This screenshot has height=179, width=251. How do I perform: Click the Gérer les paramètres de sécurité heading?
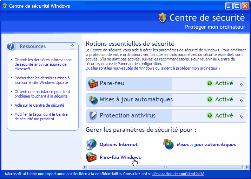pyautogui.click(x=141, y=130)
